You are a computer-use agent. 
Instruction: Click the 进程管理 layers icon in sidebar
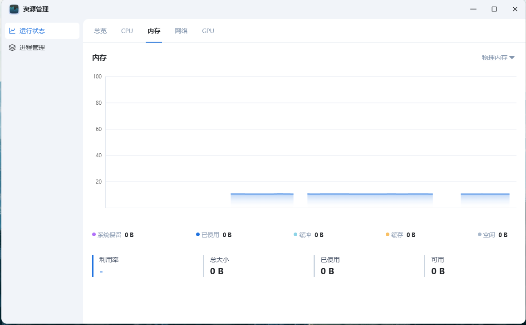(x=12, y=48)
